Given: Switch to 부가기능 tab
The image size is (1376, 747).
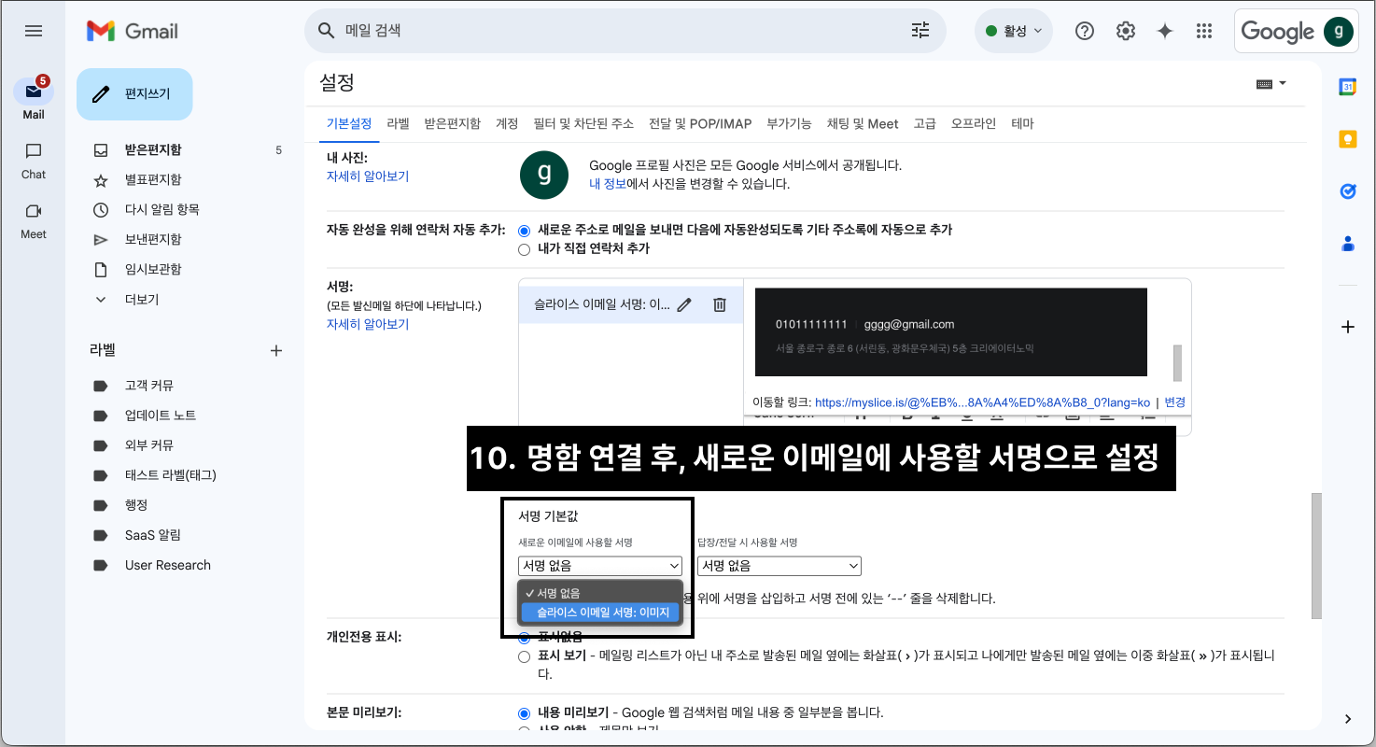Looking at the screenshot, I should (x=789, y=123).
